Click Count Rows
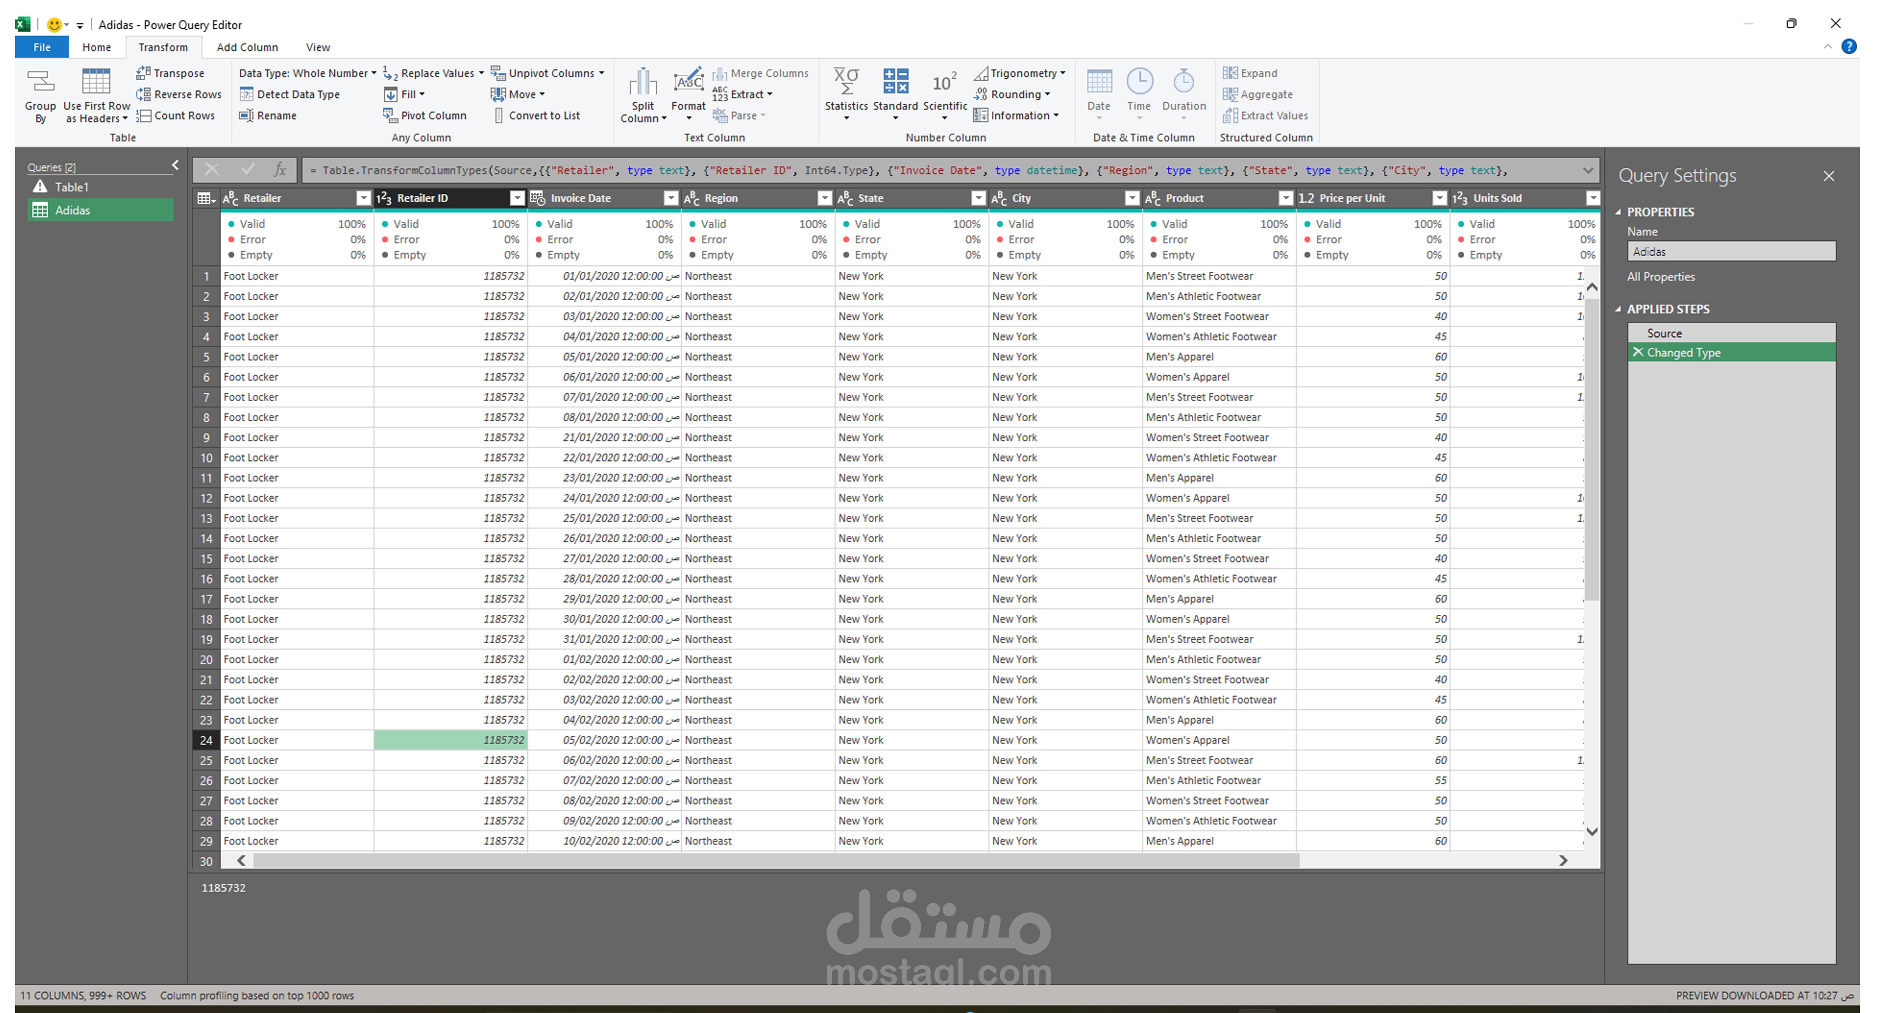 click(175, 115)
